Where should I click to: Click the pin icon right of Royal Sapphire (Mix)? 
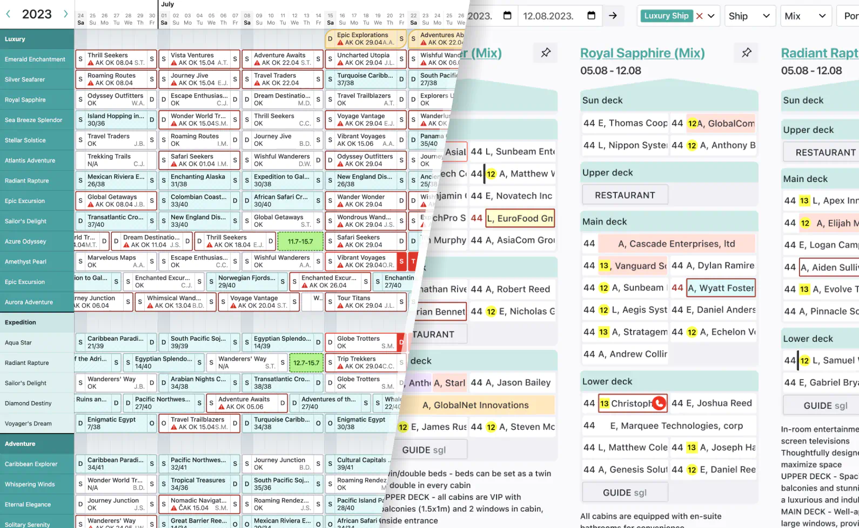[x=746, y=52]
